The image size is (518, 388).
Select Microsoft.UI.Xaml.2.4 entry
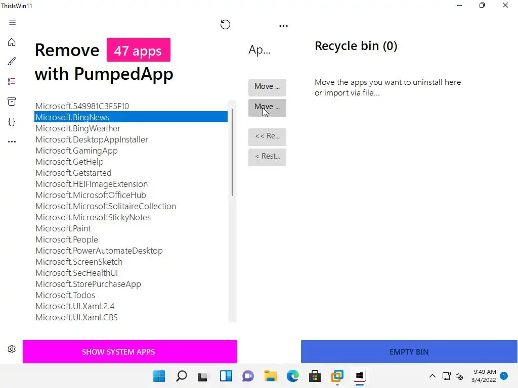(131, 306)
